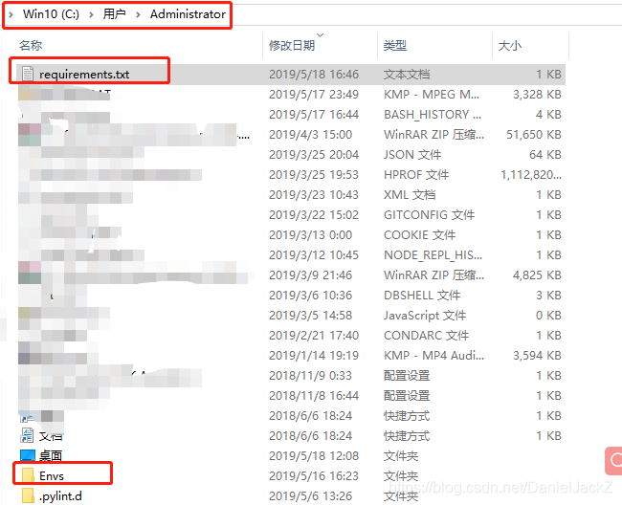Select the requirements.txt file name
622x505 pixels.
pos(84,75)
